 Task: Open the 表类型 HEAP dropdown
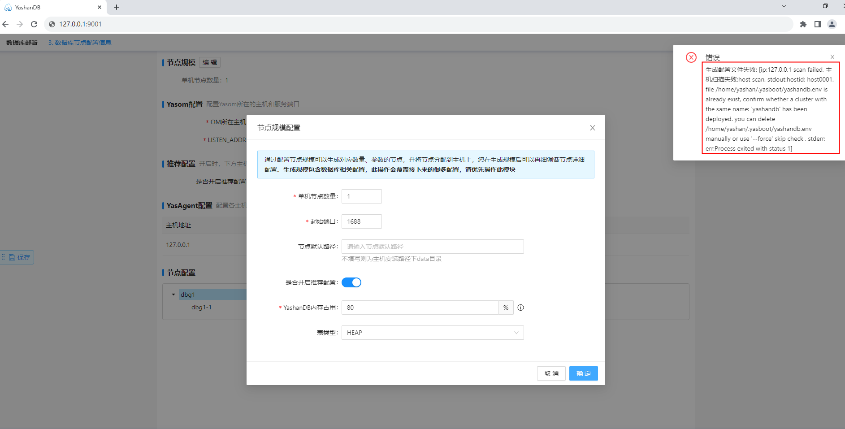click(x=433, y=333)
